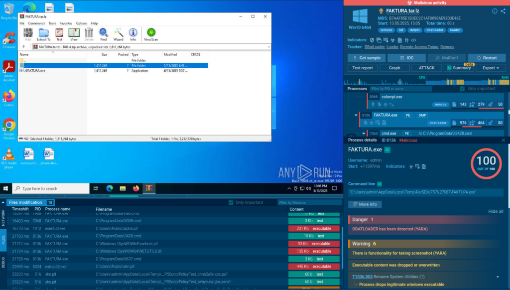This screenshot has width=510, height=290.
Task: Click the Get sample button
Action: (366, 58)
